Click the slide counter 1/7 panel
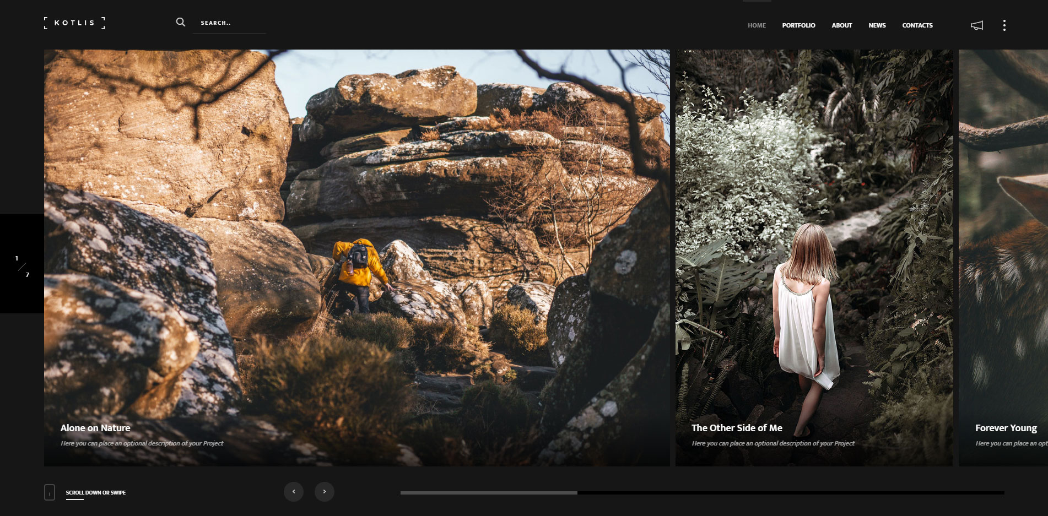This screenshot has width=1048, height=516. point(22,264)
